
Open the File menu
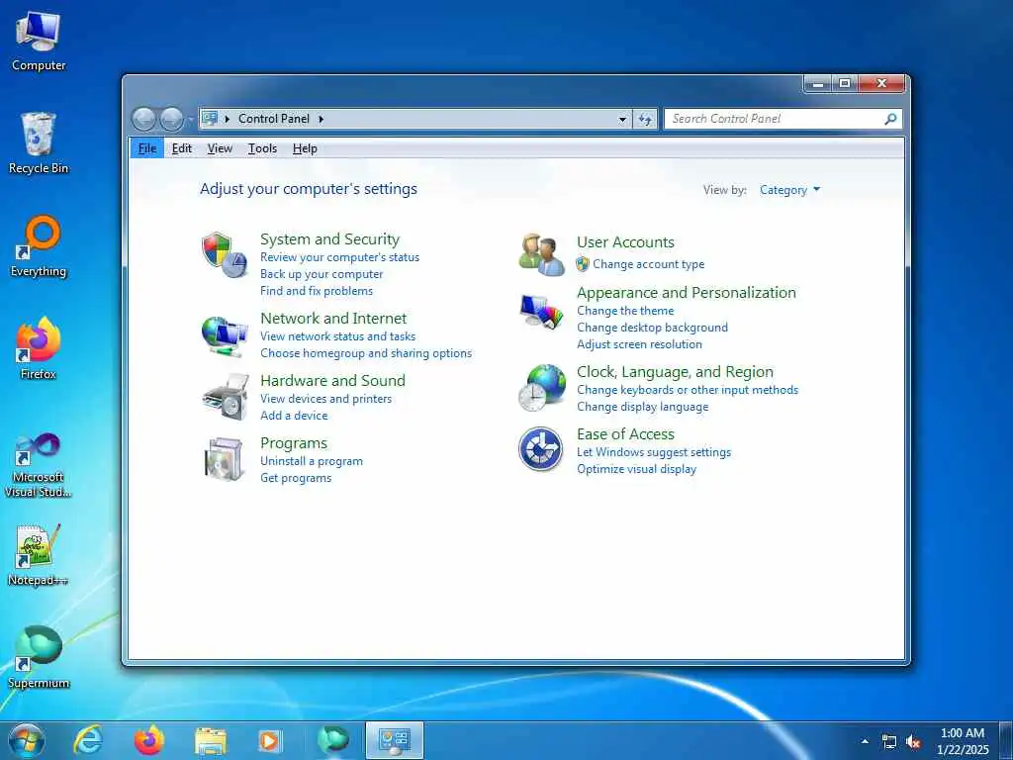click(x=147, y=148)
